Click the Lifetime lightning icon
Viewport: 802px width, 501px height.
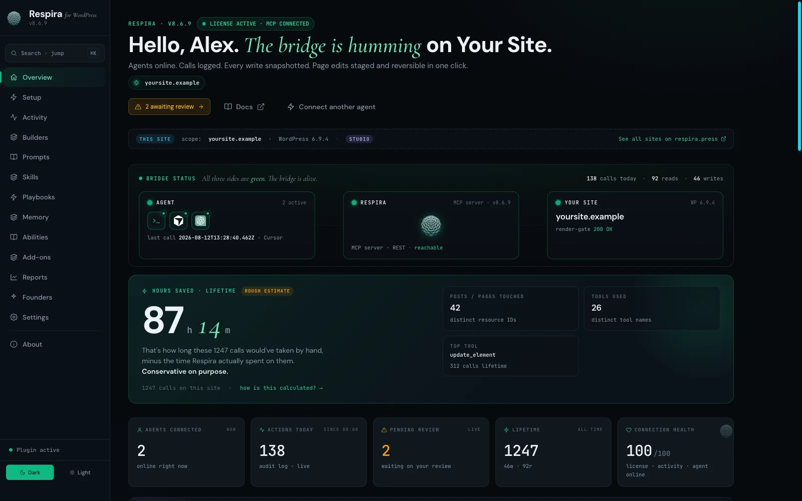pyautogui.click(x=506, y=430)
